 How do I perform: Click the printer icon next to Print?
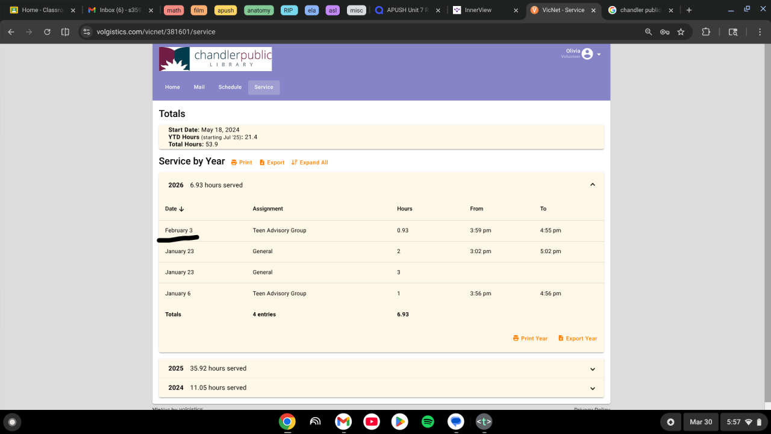(x=234, y=163)
